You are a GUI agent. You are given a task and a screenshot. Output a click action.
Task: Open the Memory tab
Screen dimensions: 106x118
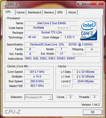click(49, 12)
